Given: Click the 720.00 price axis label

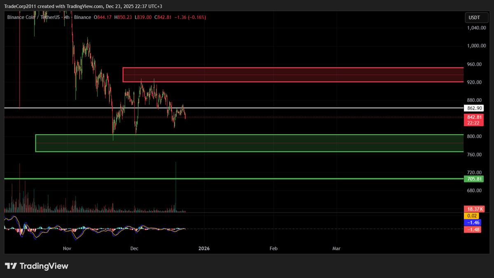Looking at the screenshot, I should click(x=475, y=173).
